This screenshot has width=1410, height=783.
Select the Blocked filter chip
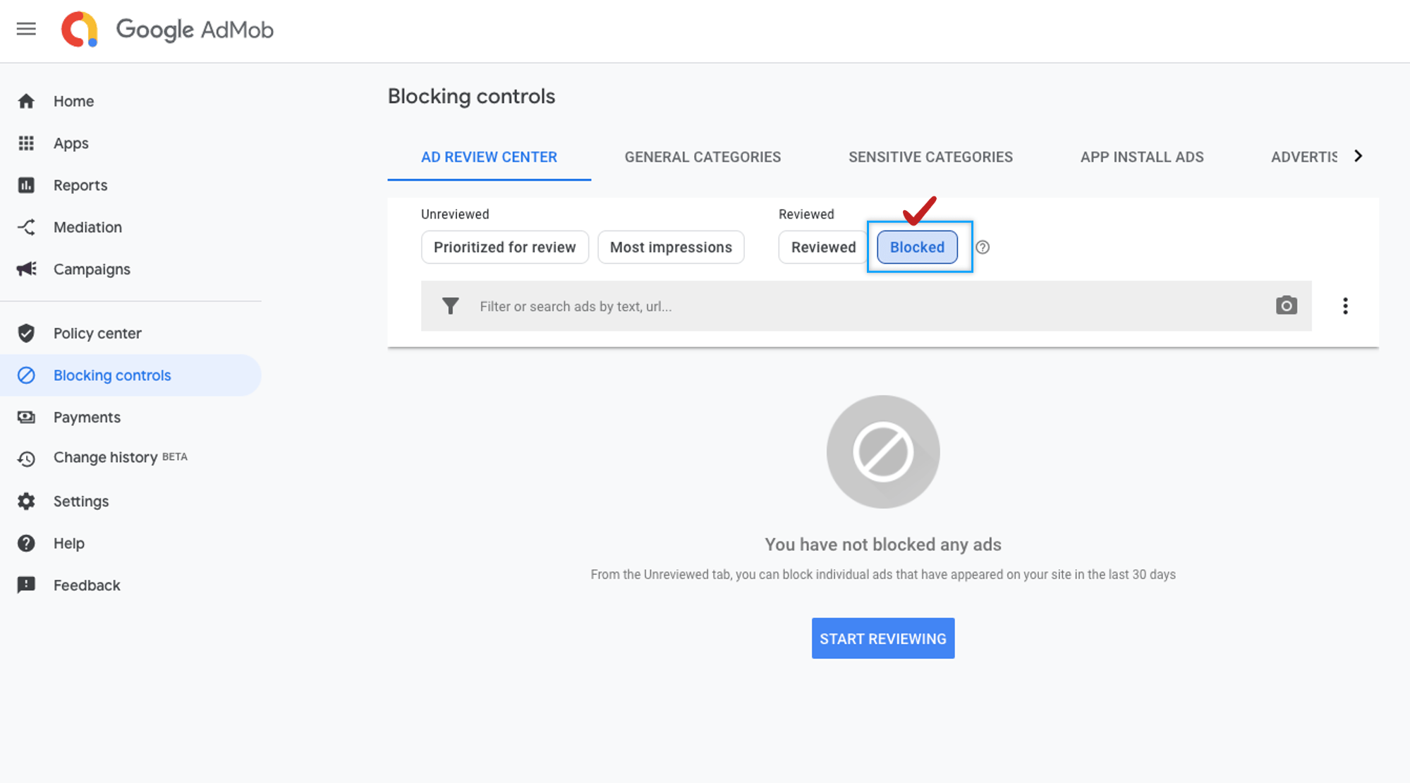coord(916,248)
